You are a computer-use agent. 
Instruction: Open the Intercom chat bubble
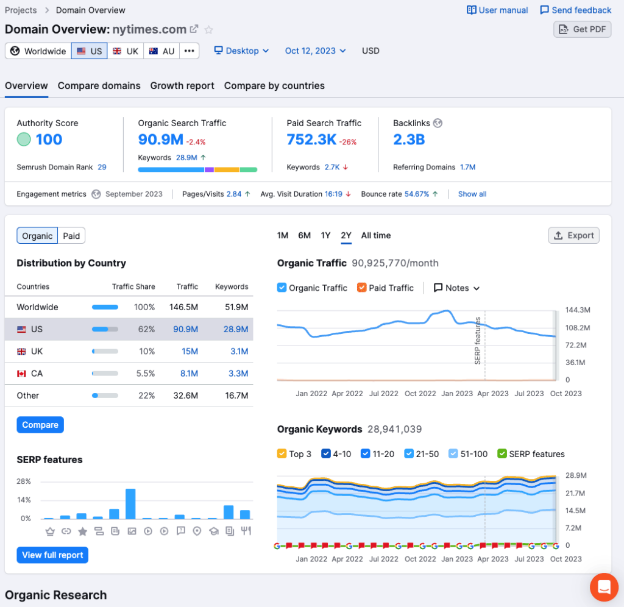point(604,587)
